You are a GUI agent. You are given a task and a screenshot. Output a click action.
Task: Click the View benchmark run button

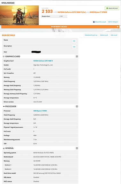click(x=91, y=35)
